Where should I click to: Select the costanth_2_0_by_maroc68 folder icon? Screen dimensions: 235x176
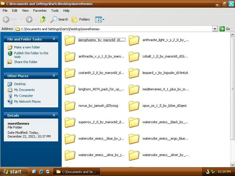70,73
